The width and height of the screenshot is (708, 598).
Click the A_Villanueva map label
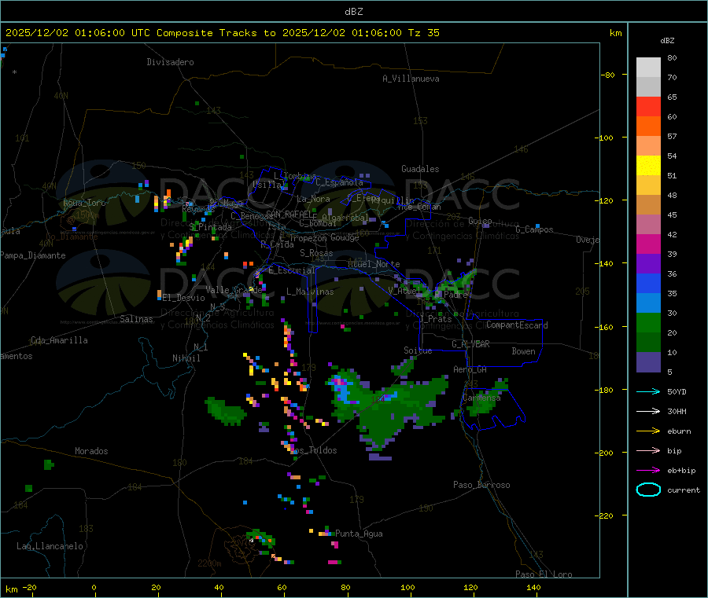(x=411, y=79)
